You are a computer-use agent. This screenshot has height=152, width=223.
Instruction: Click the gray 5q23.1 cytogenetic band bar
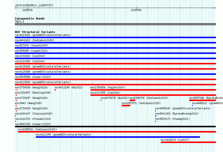[x=115, y=24]
